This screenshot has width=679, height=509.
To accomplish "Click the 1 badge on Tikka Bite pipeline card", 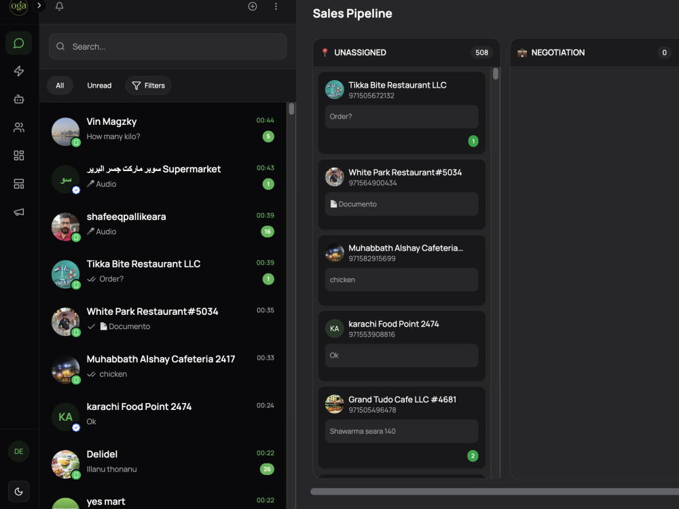I will point(473,142).
